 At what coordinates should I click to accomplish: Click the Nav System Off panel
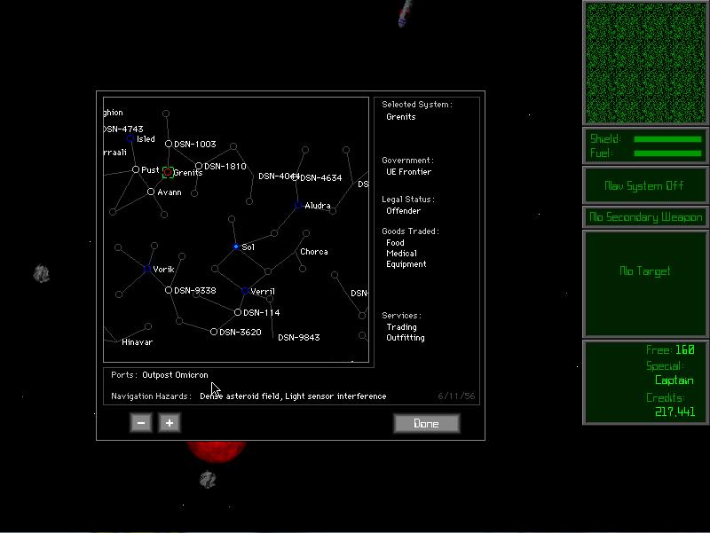[645, 185]
